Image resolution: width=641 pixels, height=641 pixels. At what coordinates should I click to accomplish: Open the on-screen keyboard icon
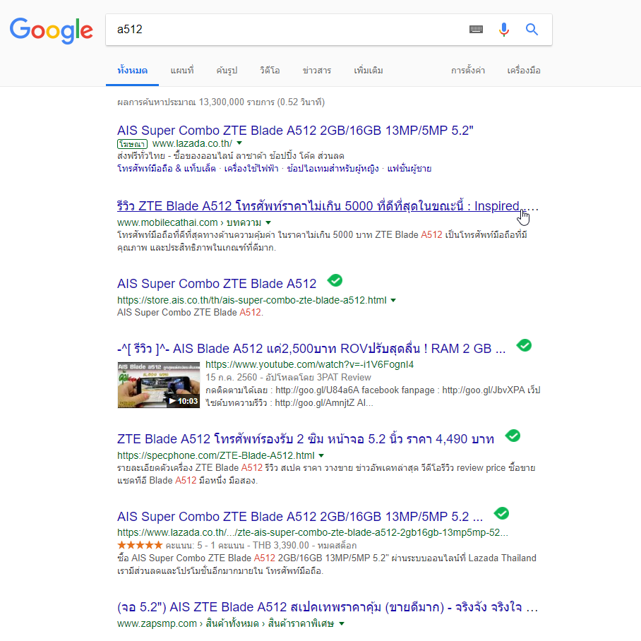pyautogui.click(x=476, y=30)
